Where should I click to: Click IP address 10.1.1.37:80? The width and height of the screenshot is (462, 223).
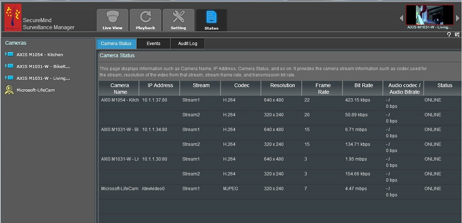[x=155, y=100]
